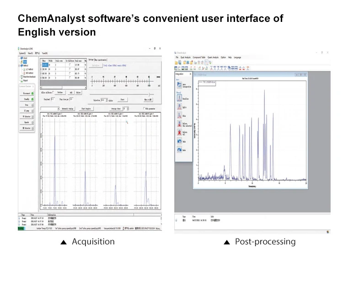The image size is (343, 285).
Task: Click the Start Acquire button
Action: click(x=86, y=109)
